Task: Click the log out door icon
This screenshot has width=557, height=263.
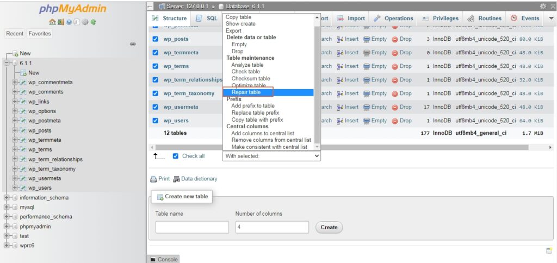Action: (x=60, y=22)
